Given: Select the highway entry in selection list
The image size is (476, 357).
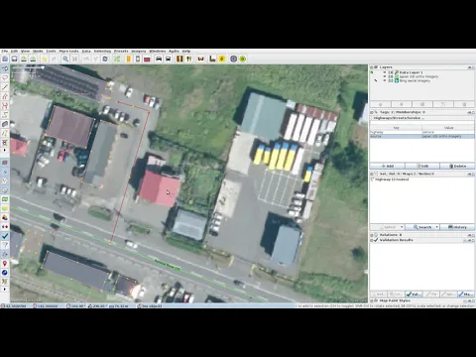Looking at the screenshot, I should [392, 179].
